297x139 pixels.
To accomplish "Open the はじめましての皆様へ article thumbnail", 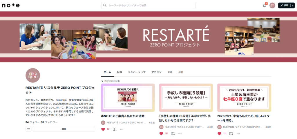I will pyautogui.click(x=128, y=98).
